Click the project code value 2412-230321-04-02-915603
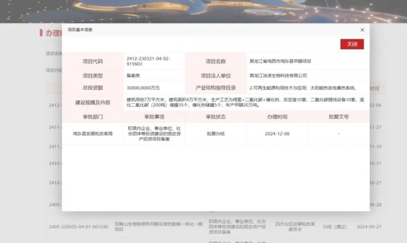The width and height of the screenshot is (407, 243). point(148,61)
